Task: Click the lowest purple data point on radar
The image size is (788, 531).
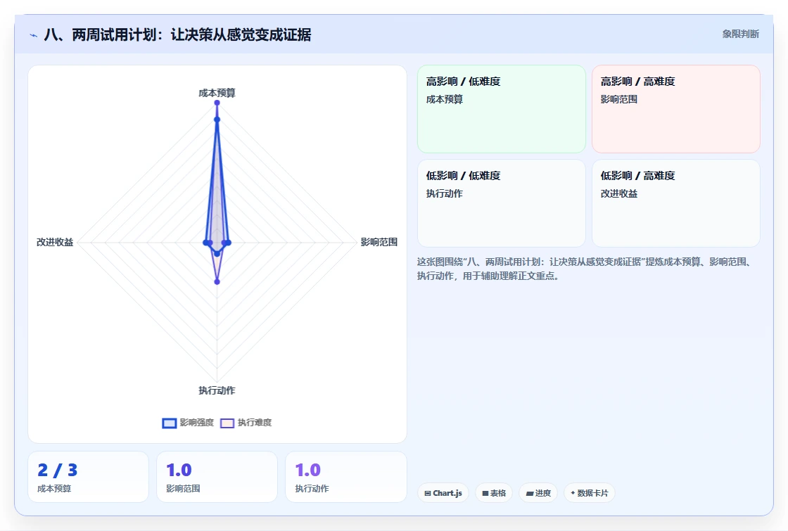Action: pos(217,282)
